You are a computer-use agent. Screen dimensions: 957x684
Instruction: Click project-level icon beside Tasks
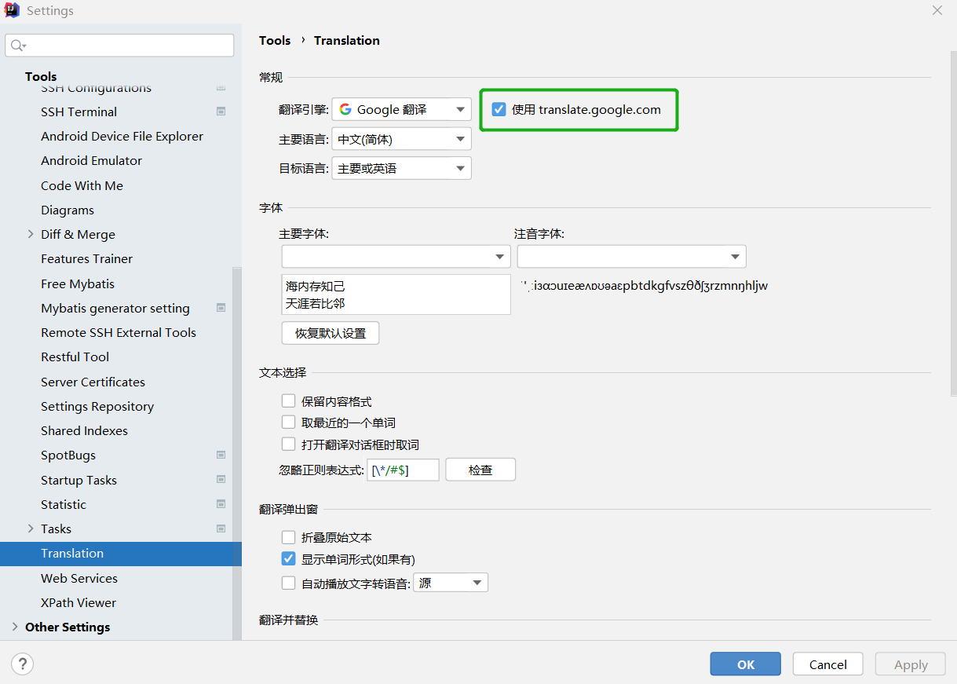point(221,529)
